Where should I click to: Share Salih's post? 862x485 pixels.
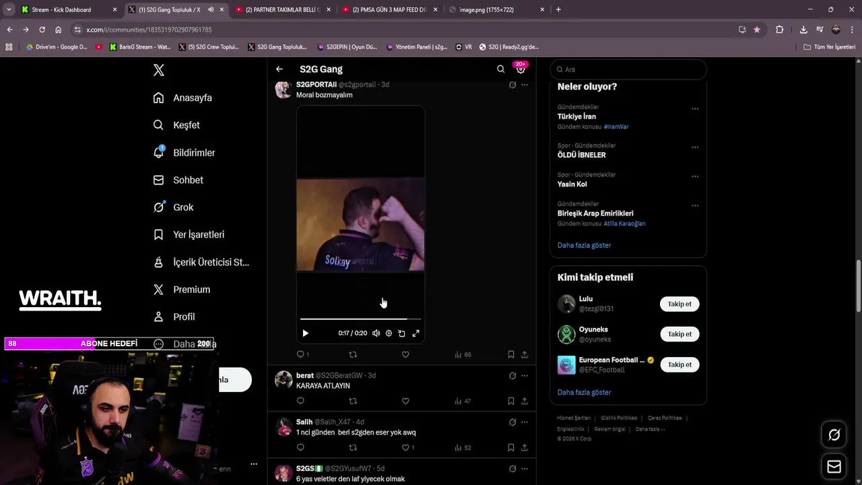pos(525,447)
